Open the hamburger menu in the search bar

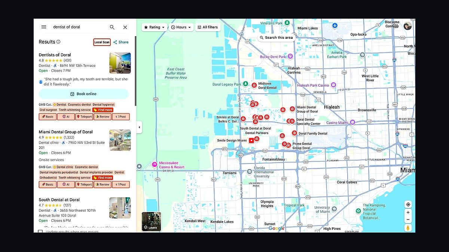click(44, 27)
